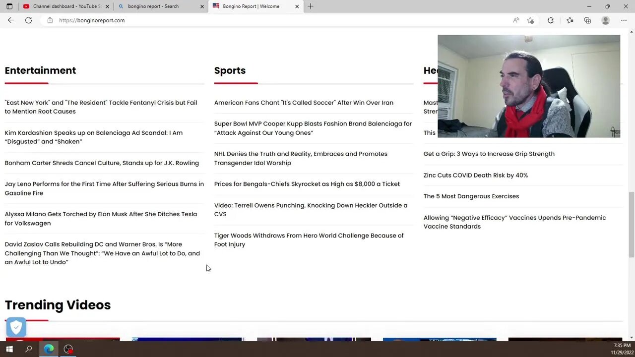Open Windows taskbar search
This screenshot has height=357, width=635.
click(29, 349)
